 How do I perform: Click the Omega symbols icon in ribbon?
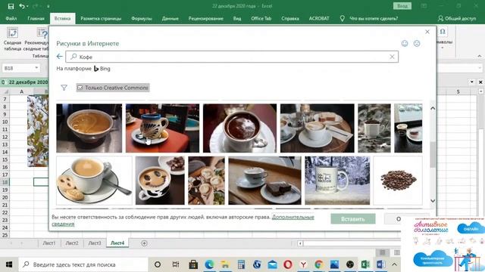pos(443,32)
